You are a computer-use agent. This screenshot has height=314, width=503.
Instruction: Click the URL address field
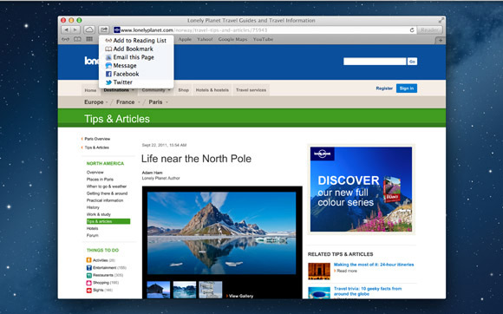265,29
